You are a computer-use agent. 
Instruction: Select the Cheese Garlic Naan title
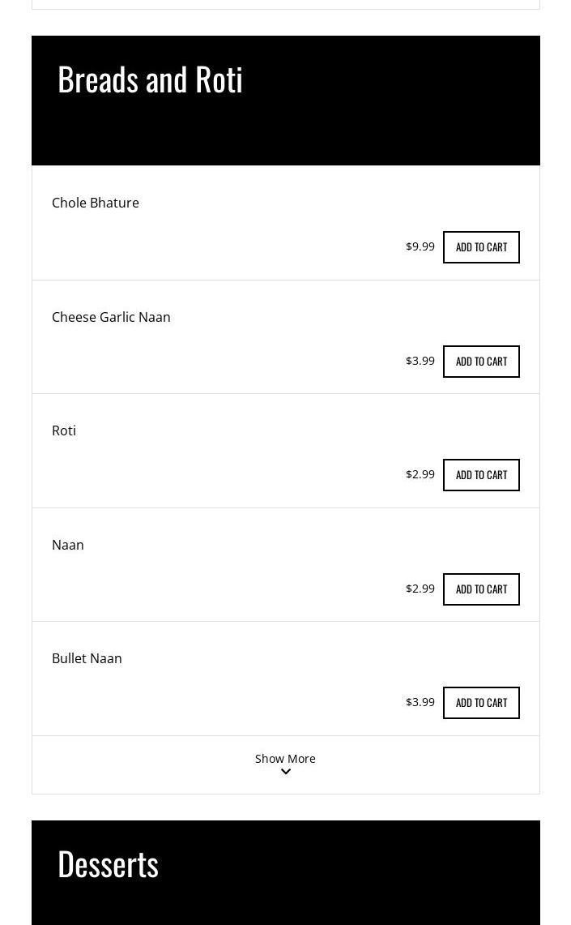111,317
